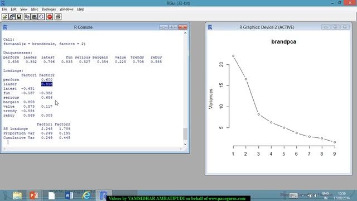
Task: Click the bargain Factor1 loading 0.803
Action: tap(29, 102)
